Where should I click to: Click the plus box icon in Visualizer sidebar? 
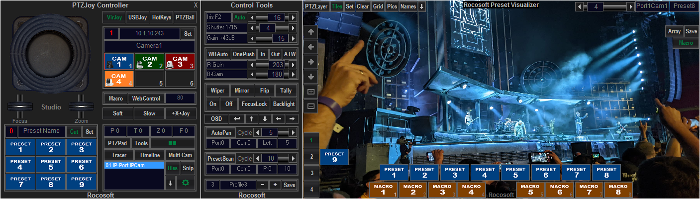(x=311, y=92)
